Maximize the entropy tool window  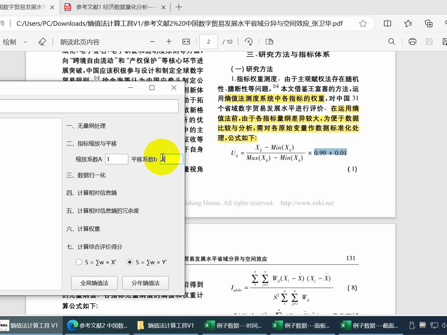pyautogui.click(x=152, y=88)
